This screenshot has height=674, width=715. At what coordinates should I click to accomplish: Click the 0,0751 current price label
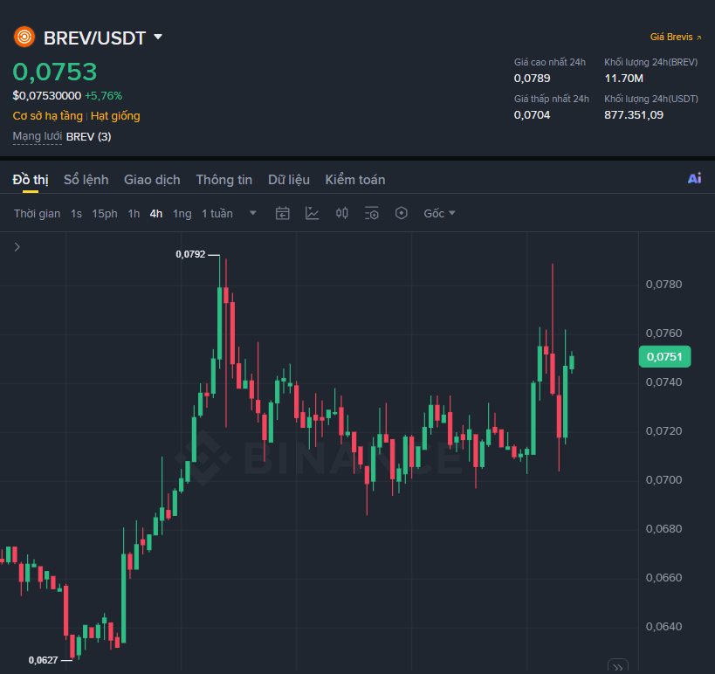(665, 356)
